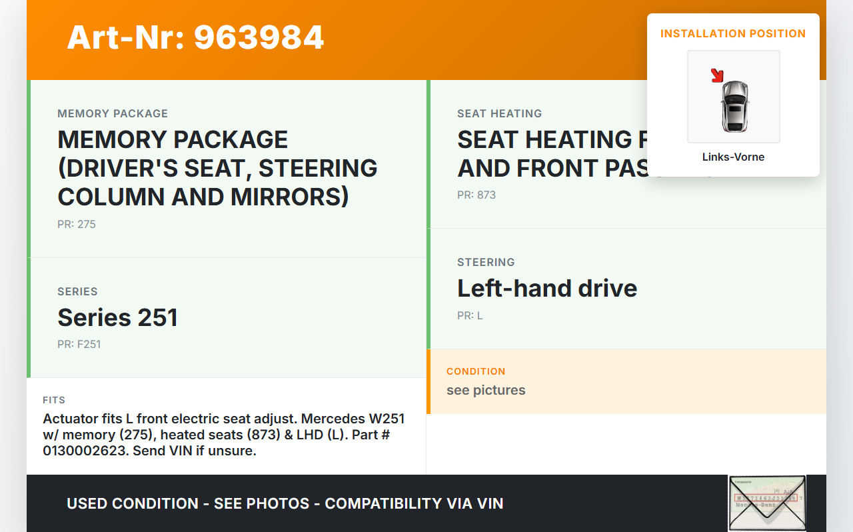This screenshot has height=532, width=853.
Task: Click the small Steering category label
Action: point(486,262)
